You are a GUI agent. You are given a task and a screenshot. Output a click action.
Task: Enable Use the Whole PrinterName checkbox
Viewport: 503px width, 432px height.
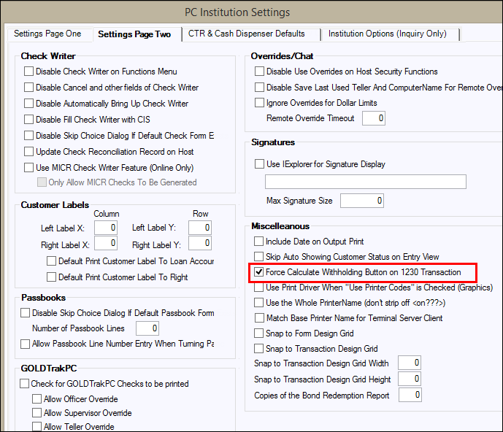click(258, 303)
